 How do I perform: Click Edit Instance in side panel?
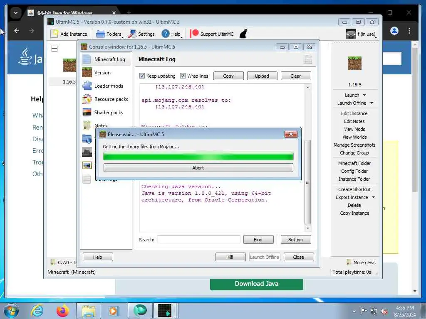point(354,113)
